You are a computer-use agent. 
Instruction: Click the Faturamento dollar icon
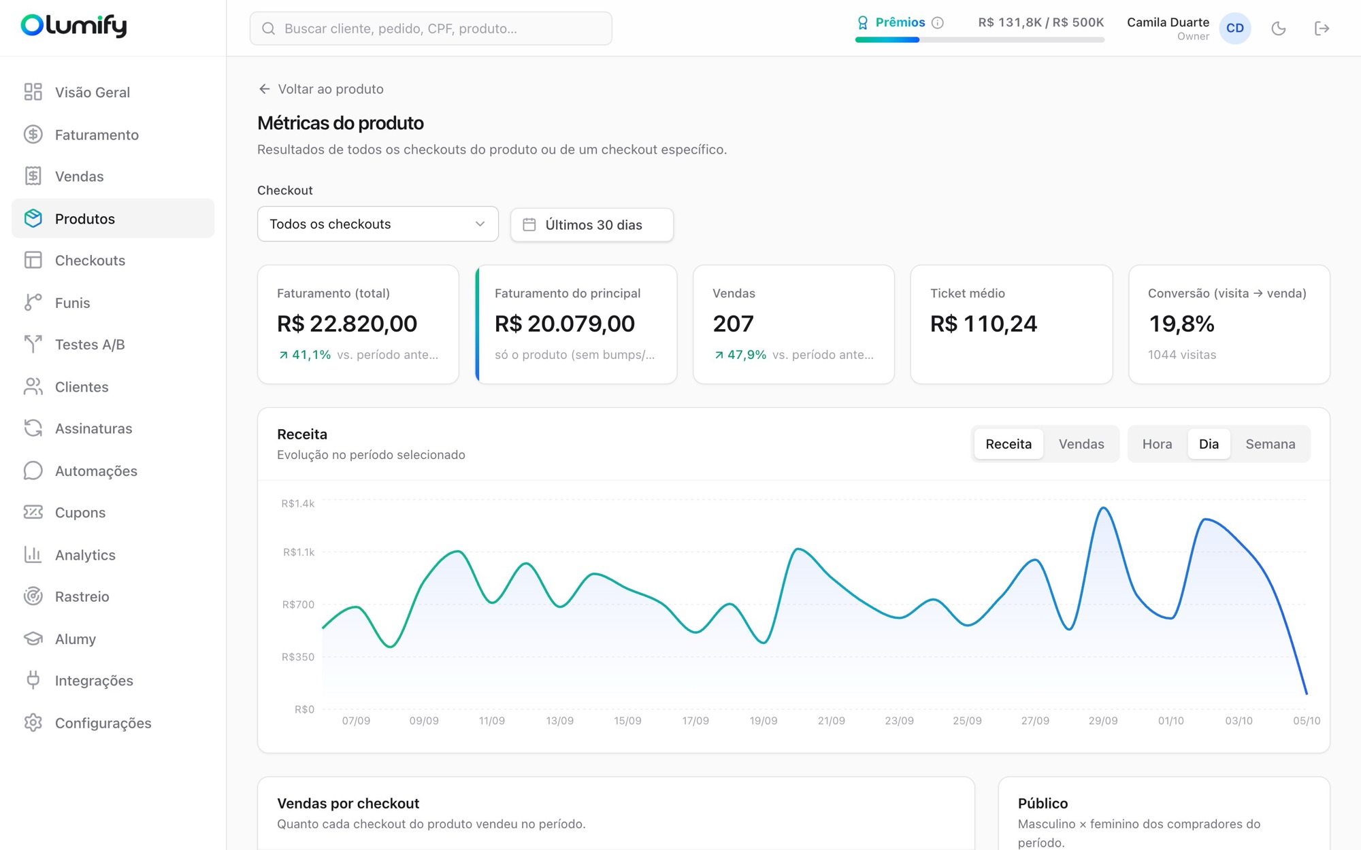[33, 135]
